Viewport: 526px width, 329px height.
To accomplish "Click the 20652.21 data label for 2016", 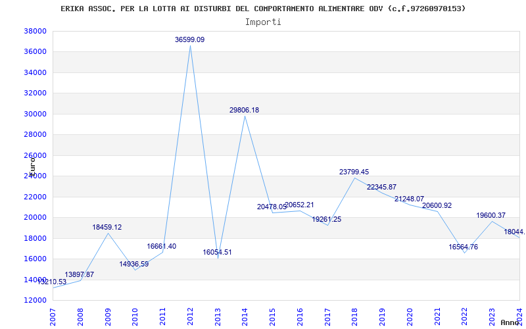I will (299, 205).
